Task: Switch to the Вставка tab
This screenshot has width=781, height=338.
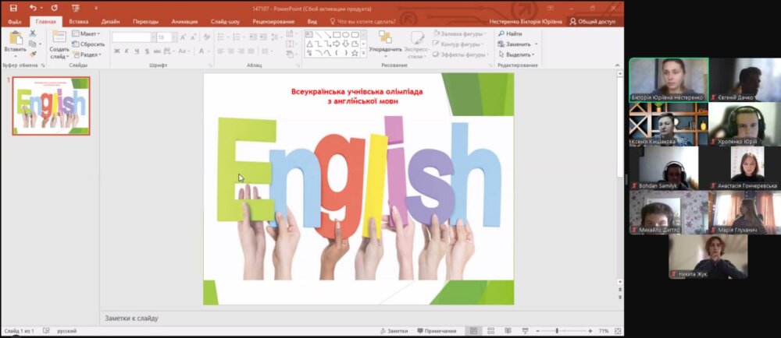Action: (79, 22)
